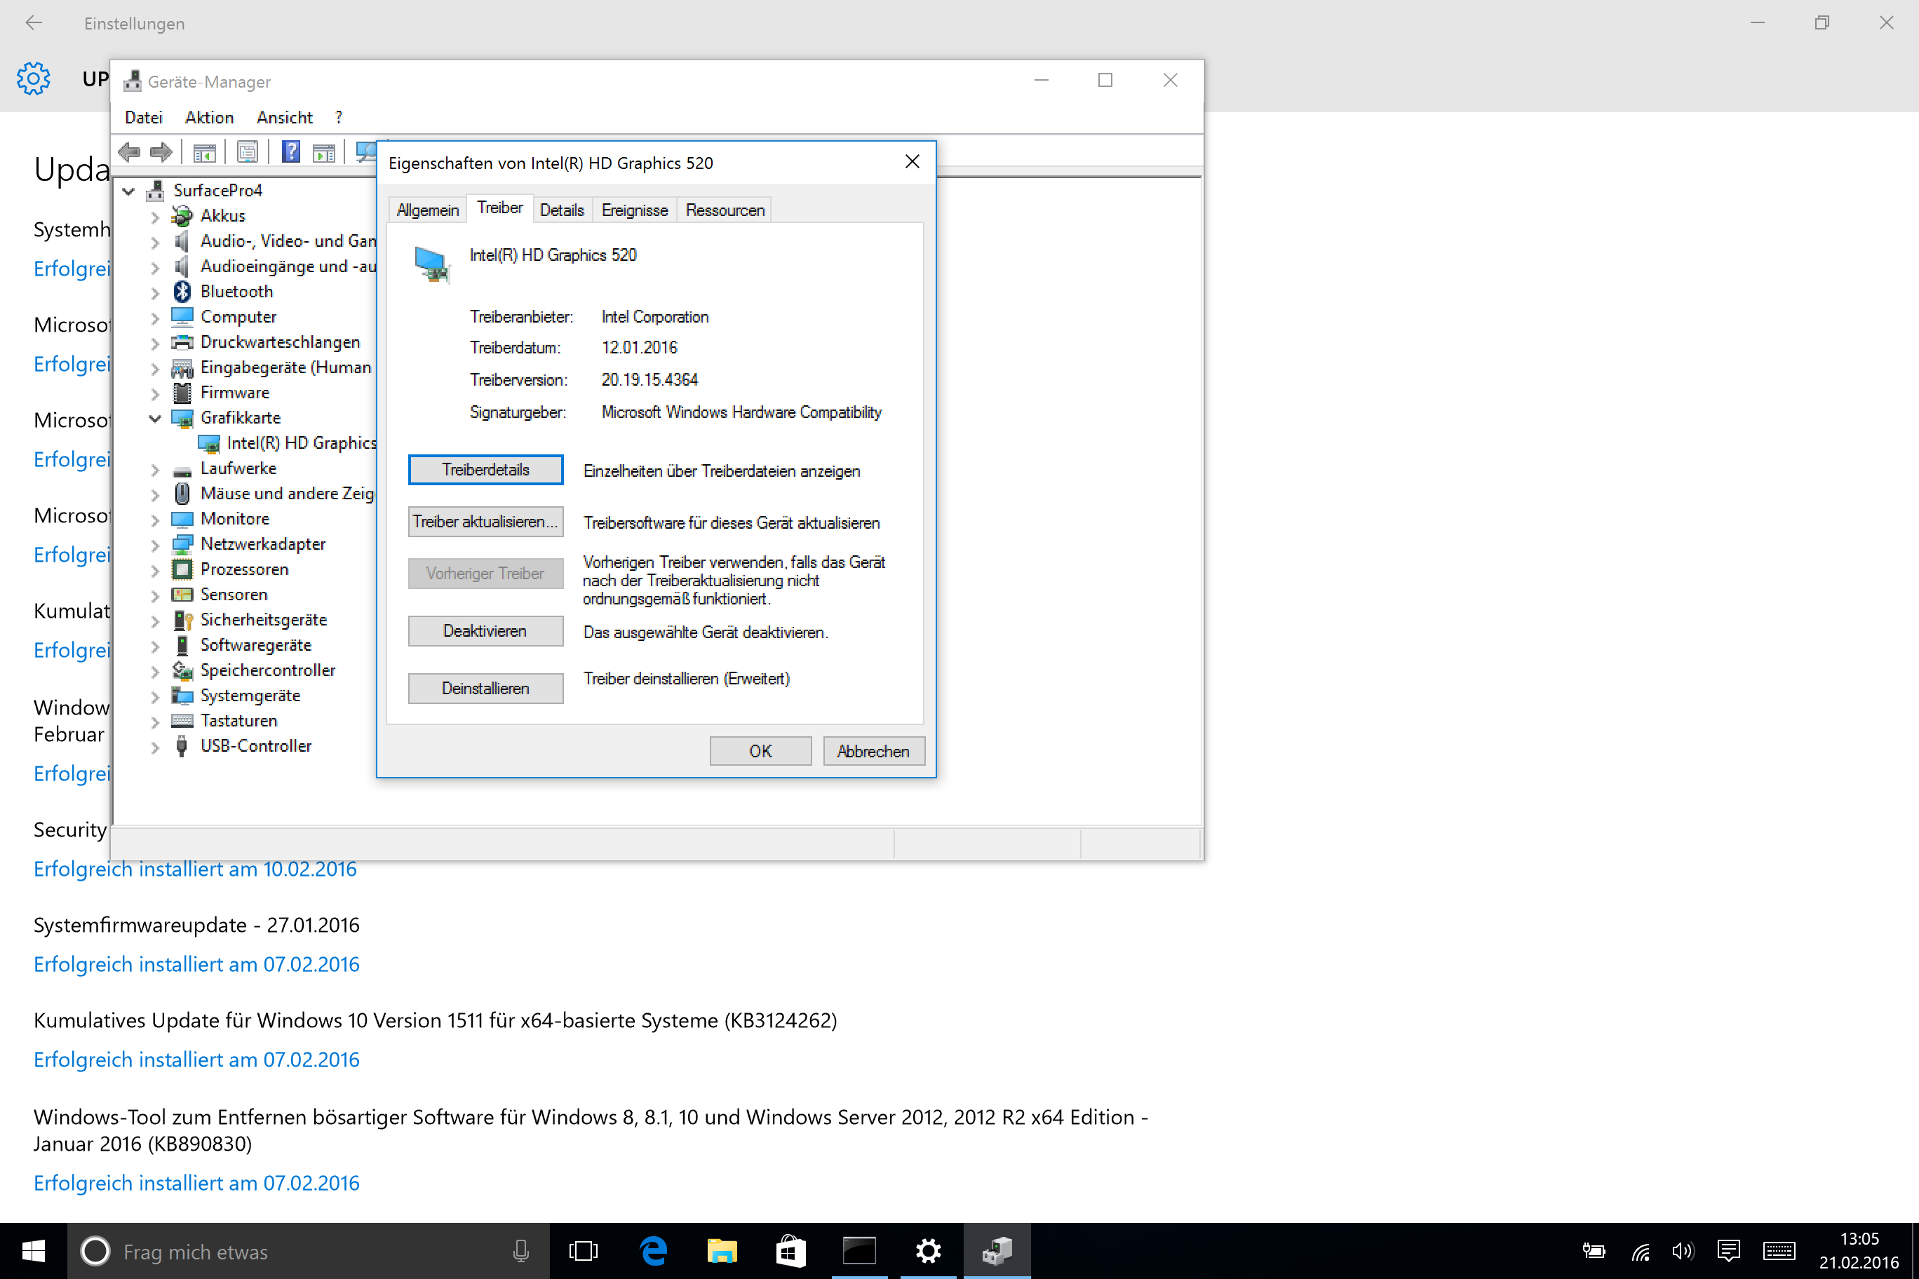Image resolution: width=1919 pixels, height=1279 pixels.
Task: Expand the Akkus tree node
Action: pyautogui.click(x=155, y=217)
